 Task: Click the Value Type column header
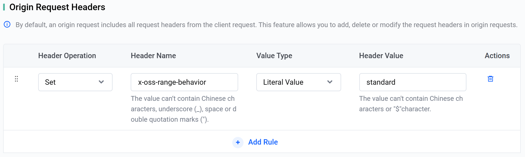(274, 56)
